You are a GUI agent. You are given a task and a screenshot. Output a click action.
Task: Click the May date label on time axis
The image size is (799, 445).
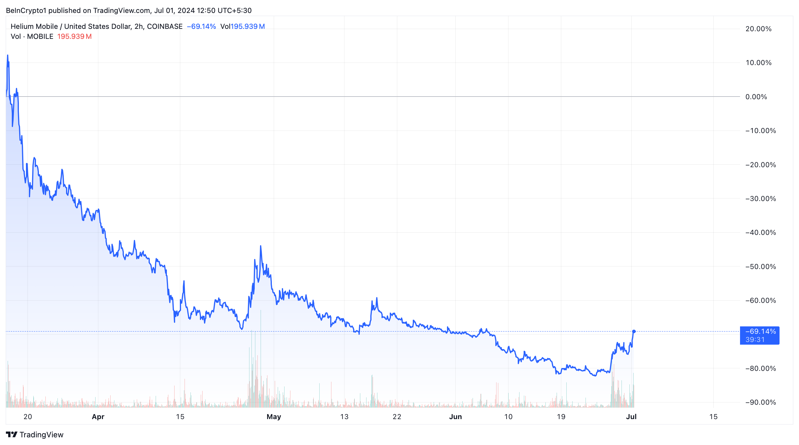[x=274, y=416]
